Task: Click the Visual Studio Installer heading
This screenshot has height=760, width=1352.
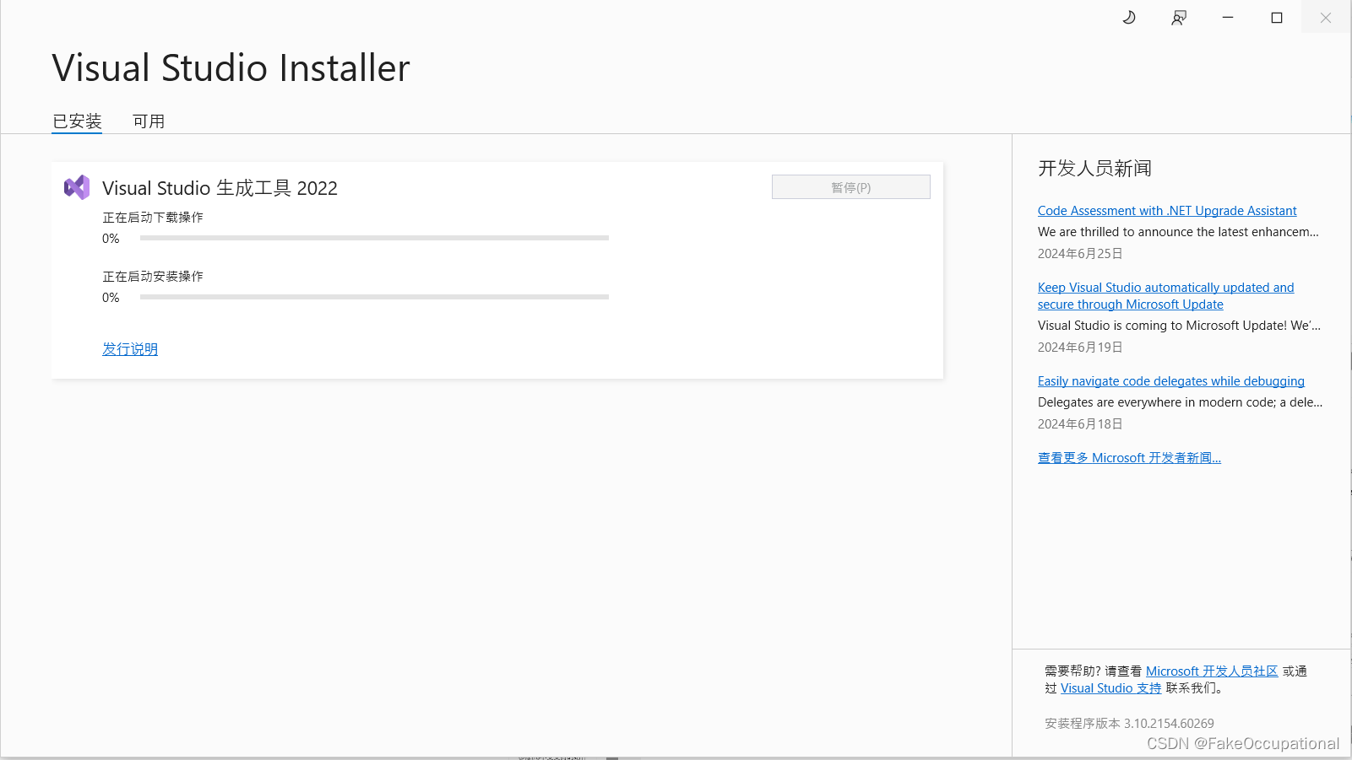Action: pyautogui.click(x=231, y=68)
